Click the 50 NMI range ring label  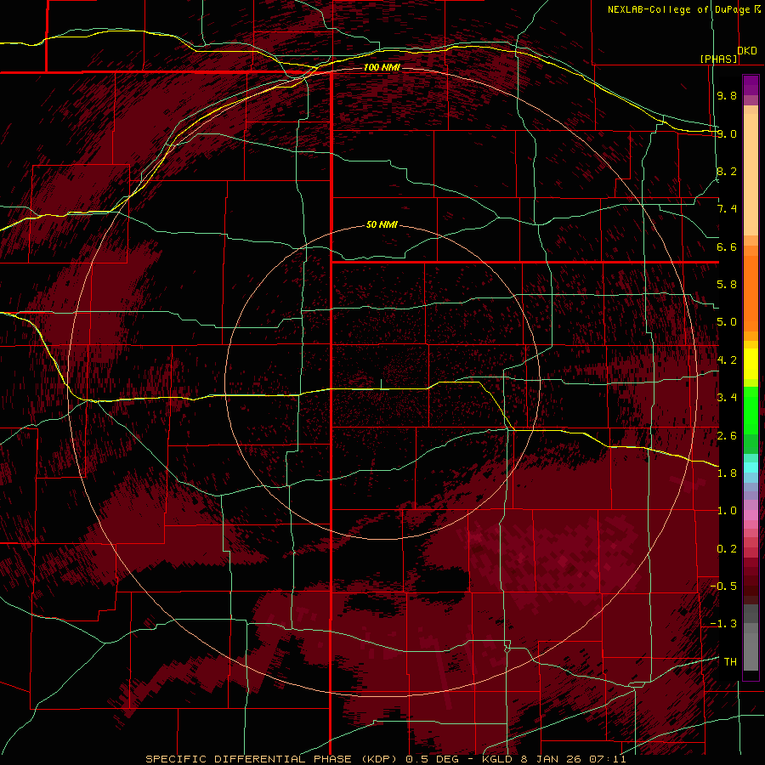(x=382, y=225)
